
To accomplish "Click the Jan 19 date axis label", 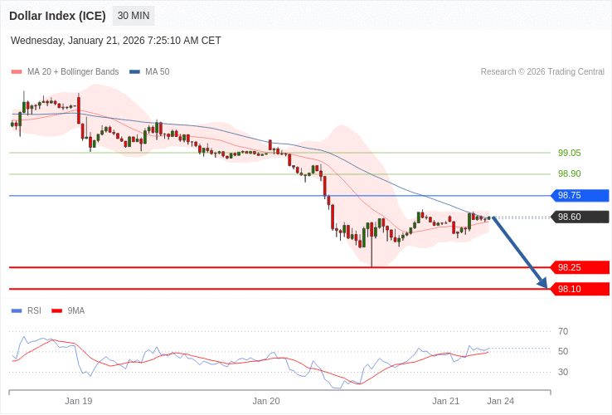I will pos(79,402).
